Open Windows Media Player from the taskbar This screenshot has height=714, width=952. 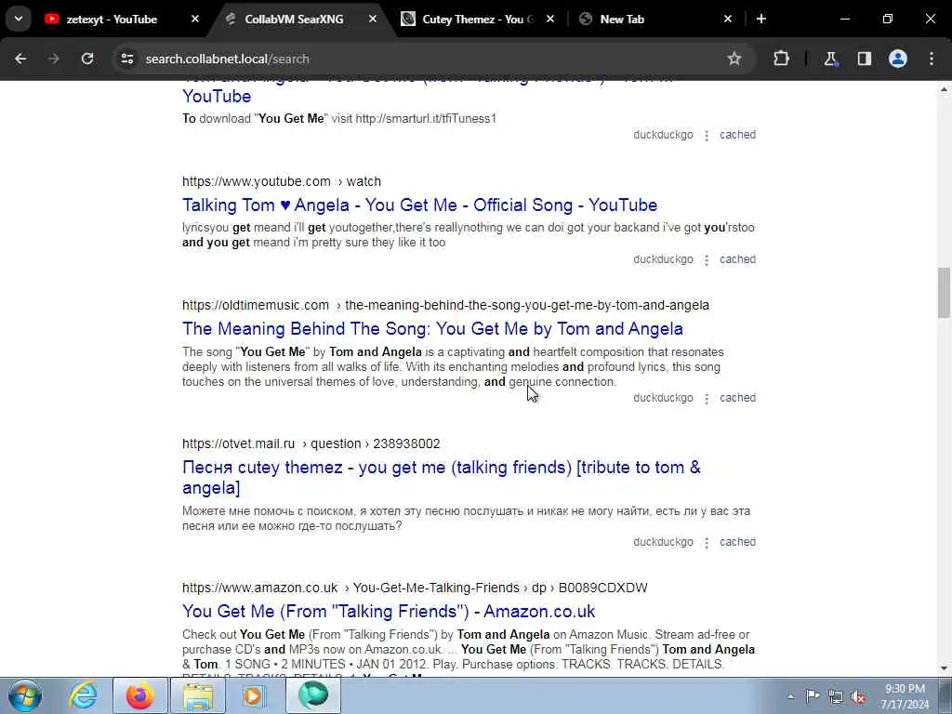coord(255,695)
